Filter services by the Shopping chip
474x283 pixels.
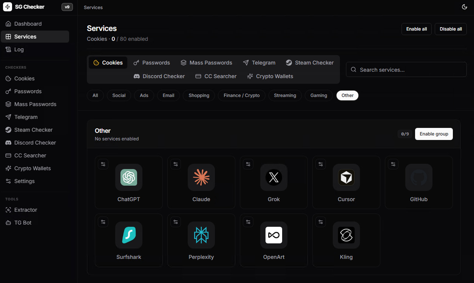pyautogui.click(x=199, y=95)
